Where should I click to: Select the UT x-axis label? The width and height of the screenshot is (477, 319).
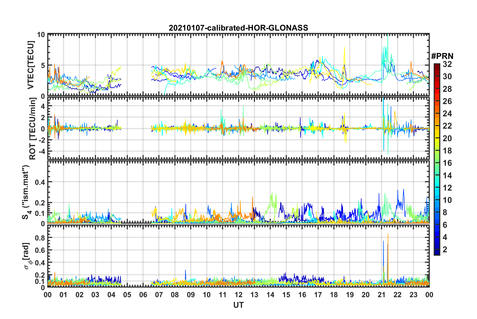tap(238, 305)
